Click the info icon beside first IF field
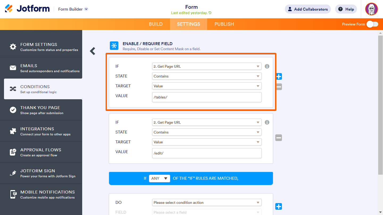This screenshot has width=383, height=215. [267, 66]
